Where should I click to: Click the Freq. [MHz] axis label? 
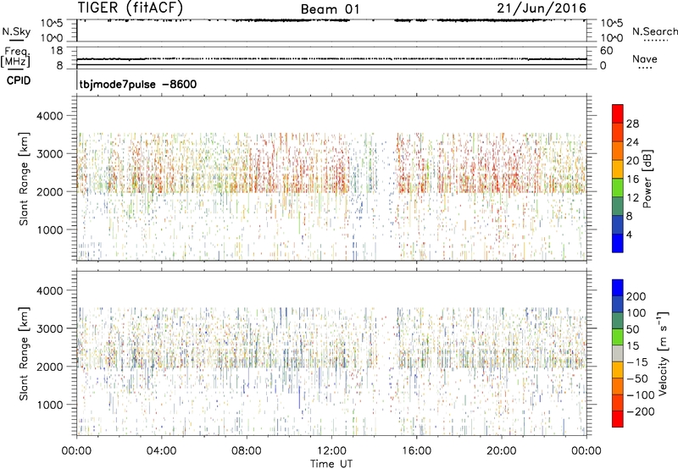tap(15, 58)
